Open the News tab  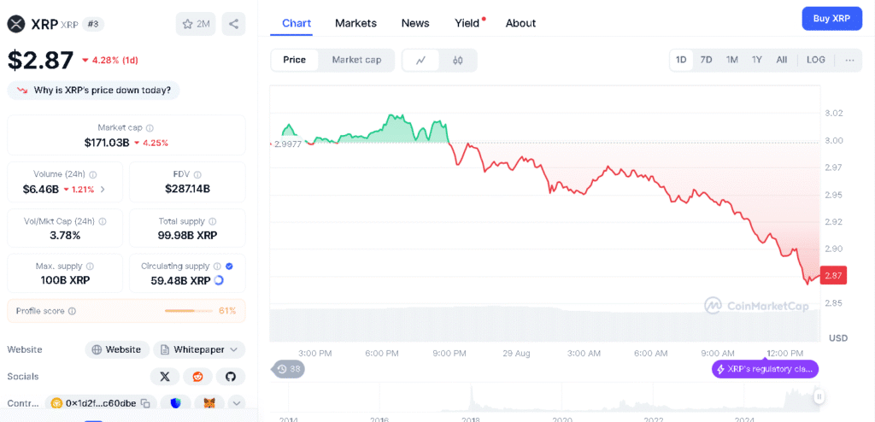point(415,23)
